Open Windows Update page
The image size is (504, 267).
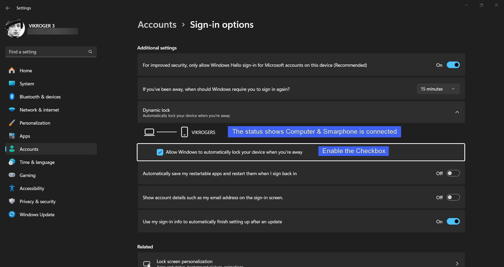(51, 214)
